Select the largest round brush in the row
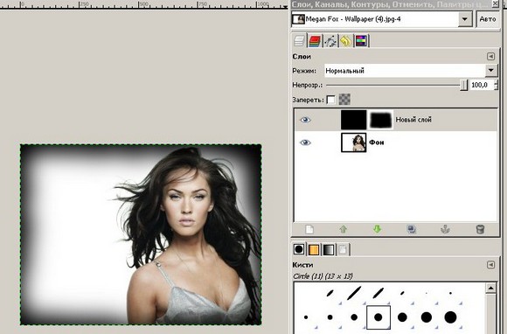507x334 pixels. click(450, 317)
